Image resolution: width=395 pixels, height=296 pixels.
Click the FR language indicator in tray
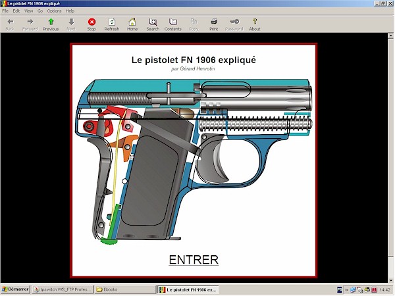click(339, 289)
